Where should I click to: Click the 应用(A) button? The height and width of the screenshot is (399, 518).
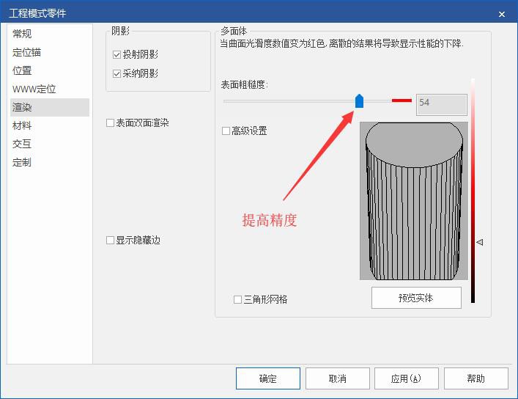(x=406, y=378)
